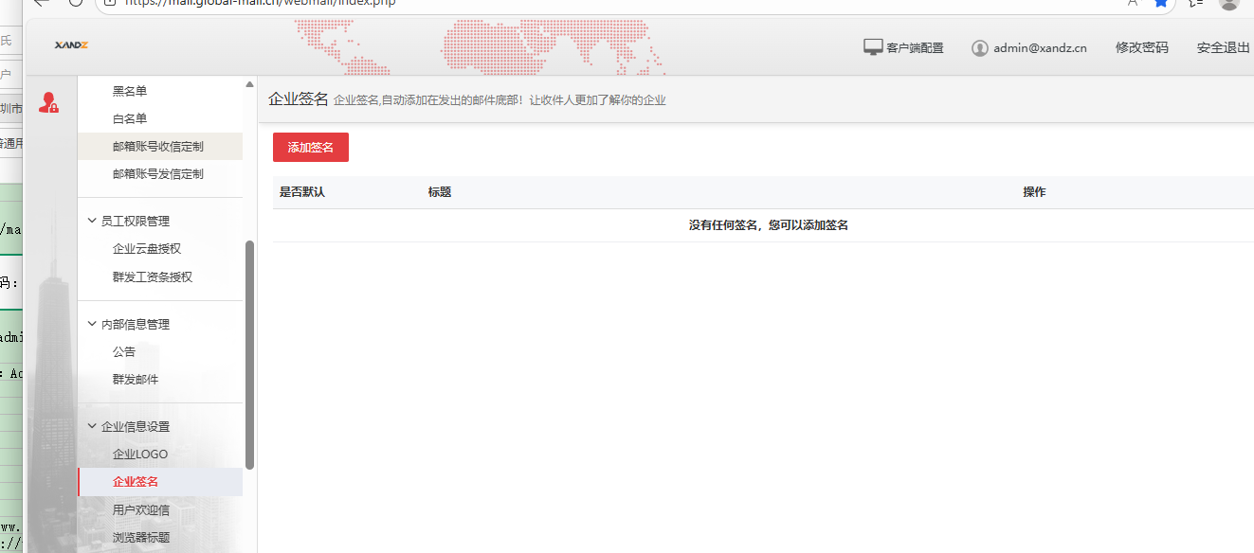Click the XANDZ logo
1254x553 pixels.
pyautogui.click(x=71, y=45)
